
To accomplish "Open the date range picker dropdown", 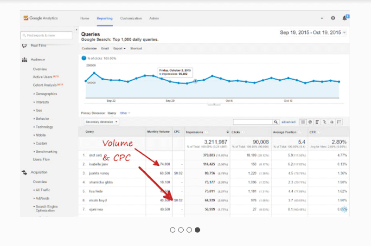I will (345, 32).
